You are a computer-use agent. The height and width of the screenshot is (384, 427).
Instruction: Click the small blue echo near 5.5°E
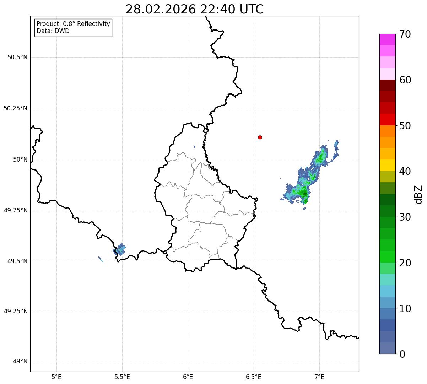click(x=119, y=249)
